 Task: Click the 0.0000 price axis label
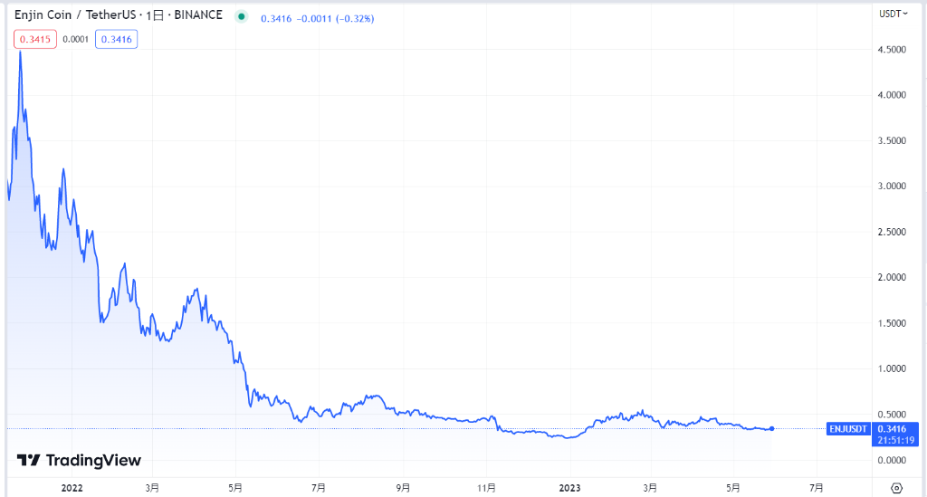[892, 461]
